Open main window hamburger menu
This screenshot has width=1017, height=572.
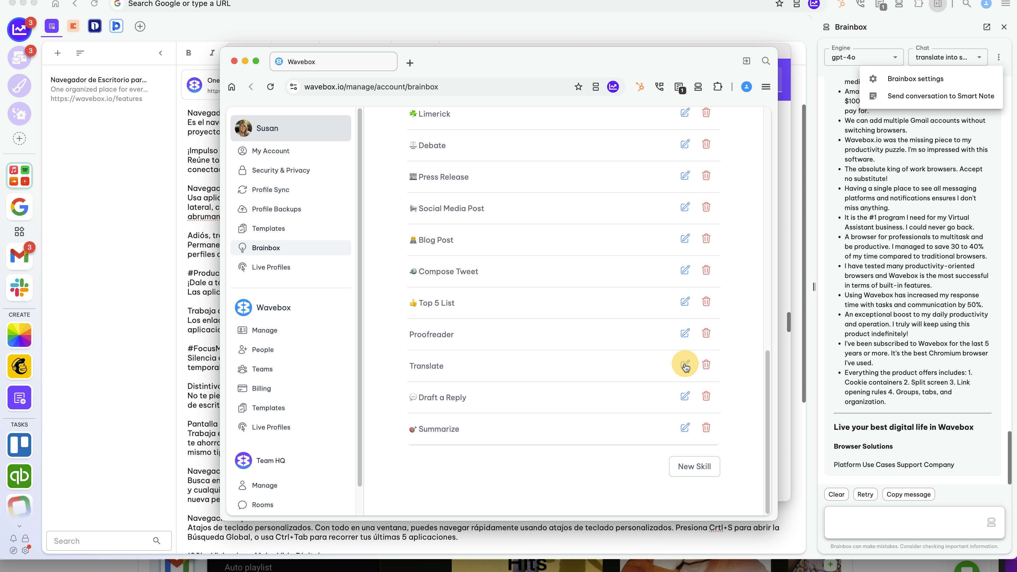1005,4
